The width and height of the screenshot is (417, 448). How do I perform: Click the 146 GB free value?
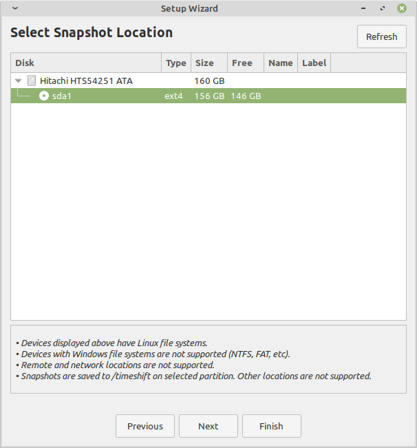pos(246,96)
